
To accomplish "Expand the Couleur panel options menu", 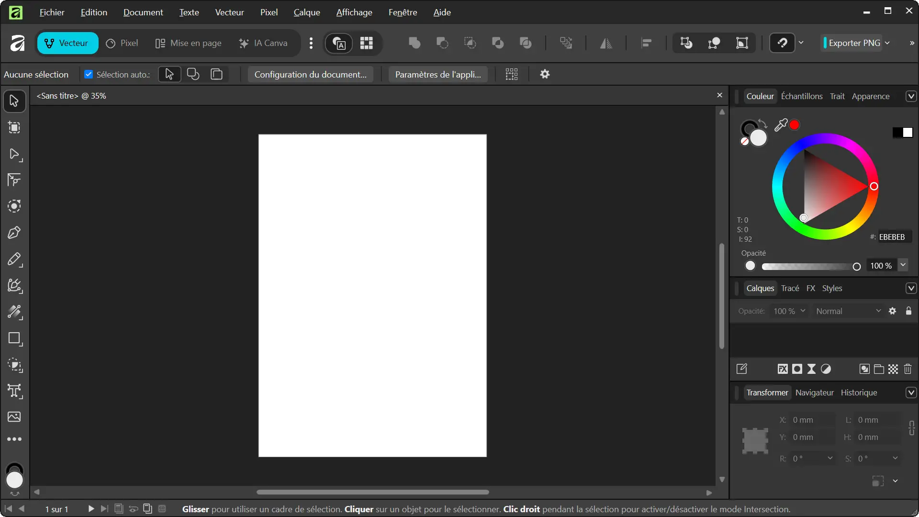I will pyautogui.click(x=911, y=96).
